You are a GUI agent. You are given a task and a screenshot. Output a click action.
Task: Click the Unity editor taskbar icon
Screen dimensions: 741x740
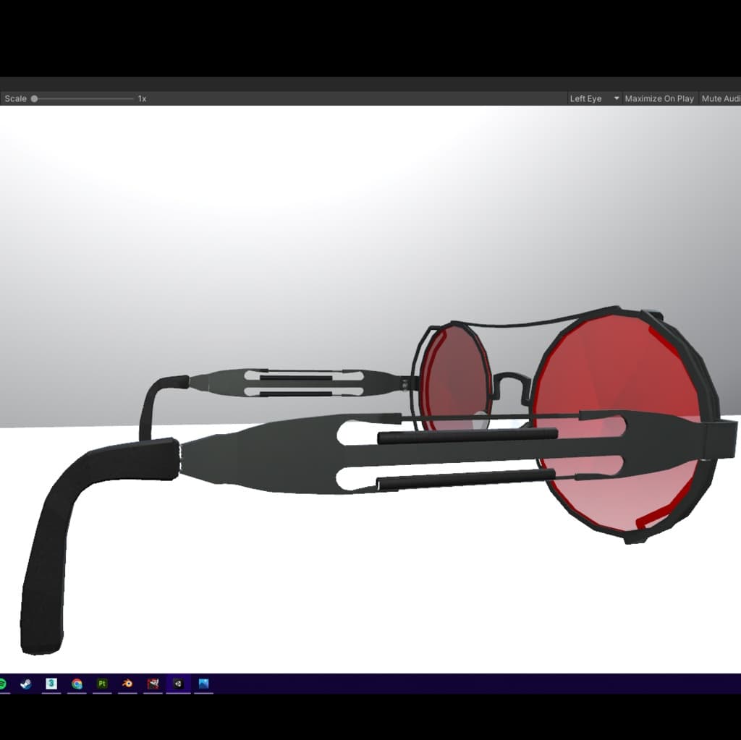pyautogui.click(x=178, y=684)
